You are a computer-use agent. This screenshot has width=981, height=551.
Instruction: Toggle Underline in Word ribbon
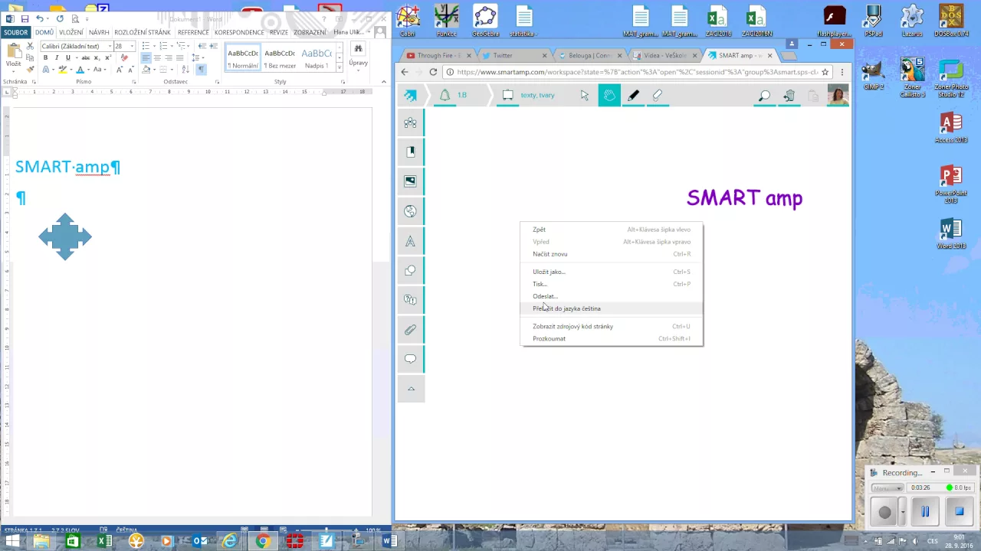(68, 57)
